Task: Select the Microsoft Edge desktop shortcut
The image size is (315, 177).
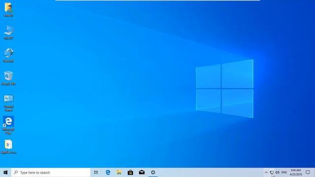Action: coord(8,125)
